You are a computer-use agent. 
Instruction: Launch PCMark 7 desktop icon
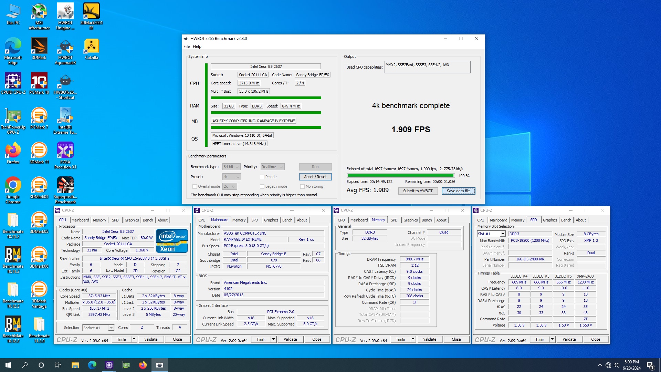(39, 118)
